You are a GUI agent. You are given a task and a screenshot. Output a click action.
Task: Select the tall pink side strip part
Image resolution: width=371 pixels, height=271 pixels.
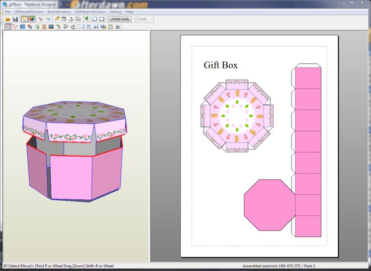pos(308,151)
